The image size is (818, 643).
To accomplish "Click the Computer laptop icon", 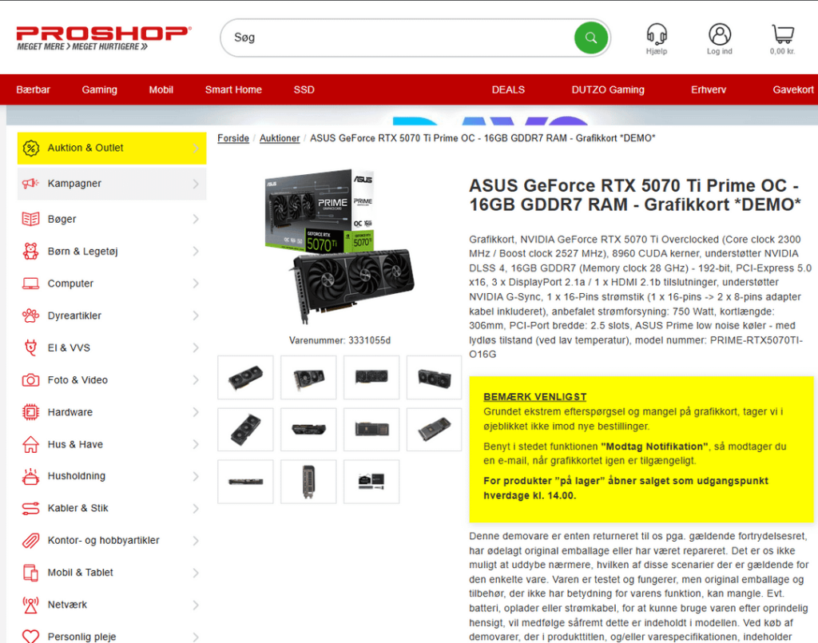I will coord(31,284).
